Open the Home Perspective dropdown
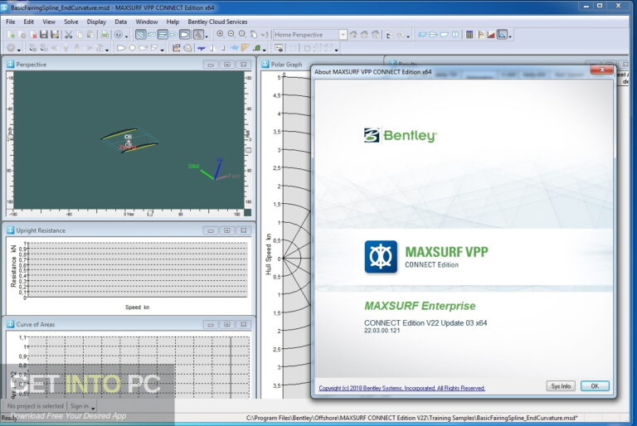 (x=343, y=35)
